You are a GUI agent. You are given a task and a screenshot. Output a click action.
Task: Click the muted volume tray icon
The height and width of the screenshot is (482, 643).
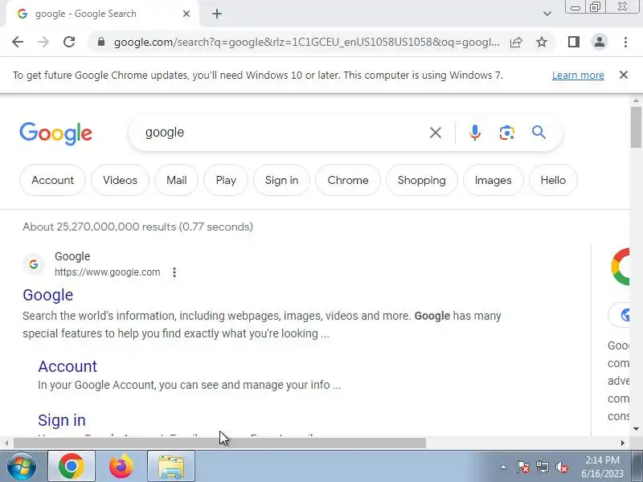tap(561, 467)
